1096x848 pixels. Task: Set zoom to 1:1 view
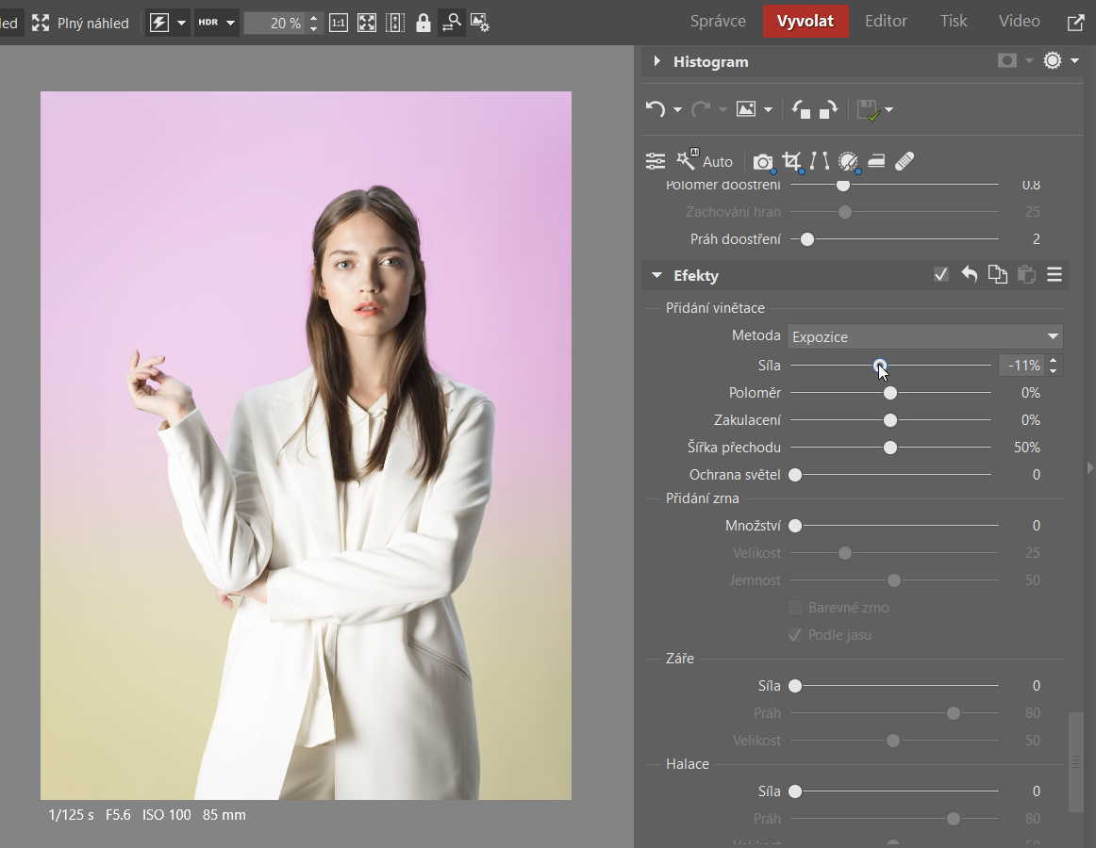coord(339,23)
